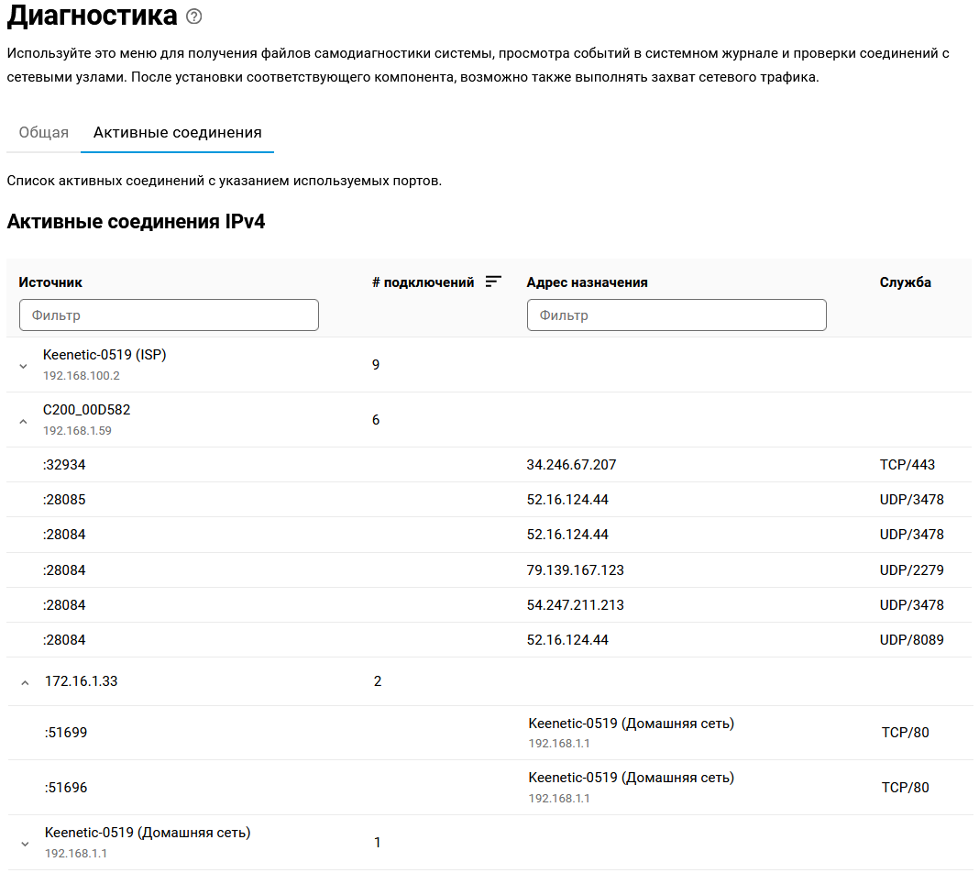This screenshot has height=873, width=979.
Task: Click the Источник filter input field
Action: (169, 315)
